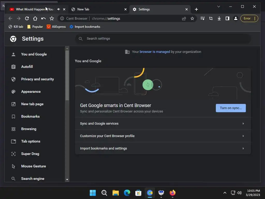Open the three-dot browser menu
265x199 pixels.
255,18
